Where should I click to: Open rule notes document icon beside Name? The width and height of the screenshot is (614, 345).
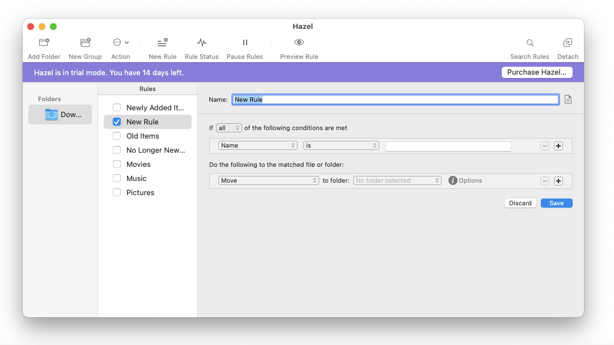click(568, 99)
